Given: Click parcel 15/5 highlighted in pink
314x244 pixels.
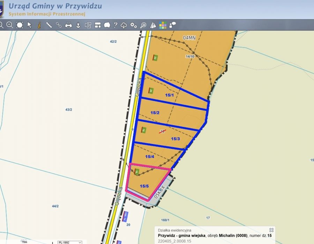Looking at the screenshot, I should click(x=144, y=186).
